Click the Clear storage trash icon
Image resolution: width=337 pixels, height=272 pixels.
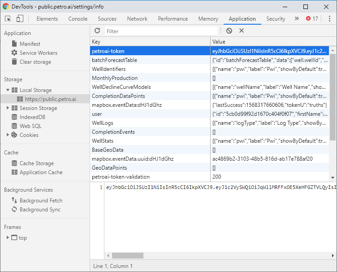(14, 61)
